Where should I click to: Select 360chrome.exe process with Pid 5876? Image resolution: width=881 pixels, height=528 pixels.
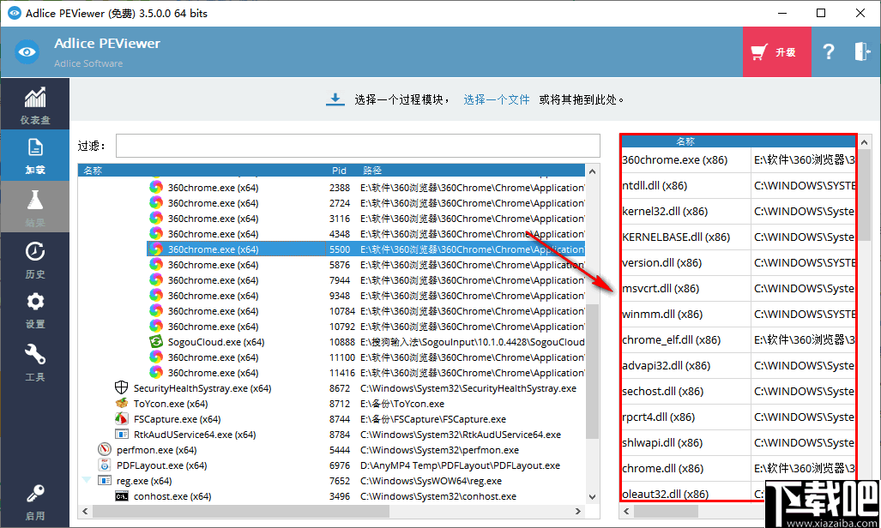point(212,264)
